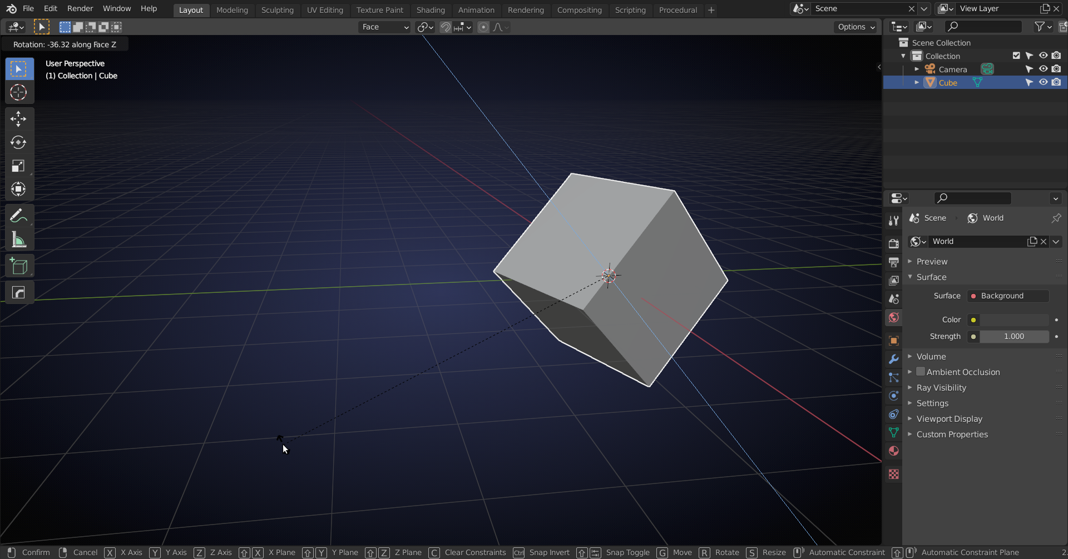Screen dimensions: 1068x559
Task: Switch to the Shading workspace tab
Action: [x=431, y=10]
